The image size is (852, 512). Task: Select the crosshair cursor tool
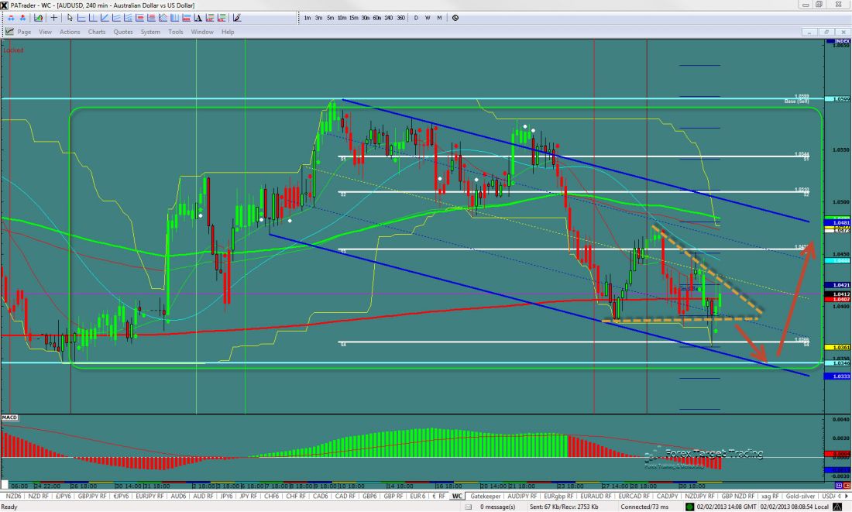point(55,18)
